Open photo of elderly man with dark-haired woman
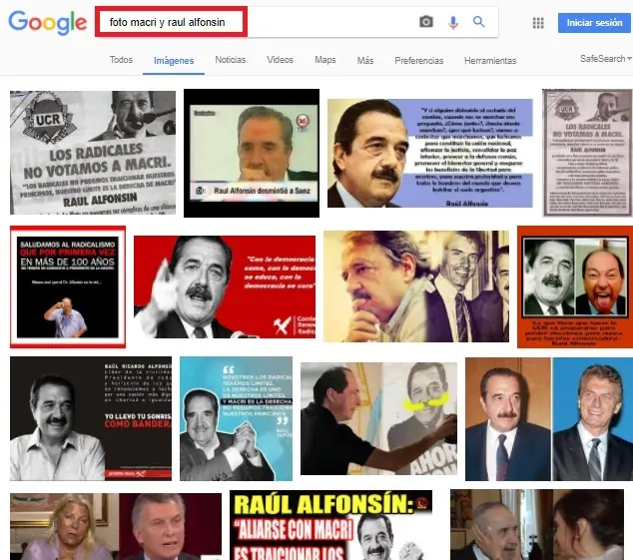Image resolution: width=633 pixels, height=560 pixels. 537,525
